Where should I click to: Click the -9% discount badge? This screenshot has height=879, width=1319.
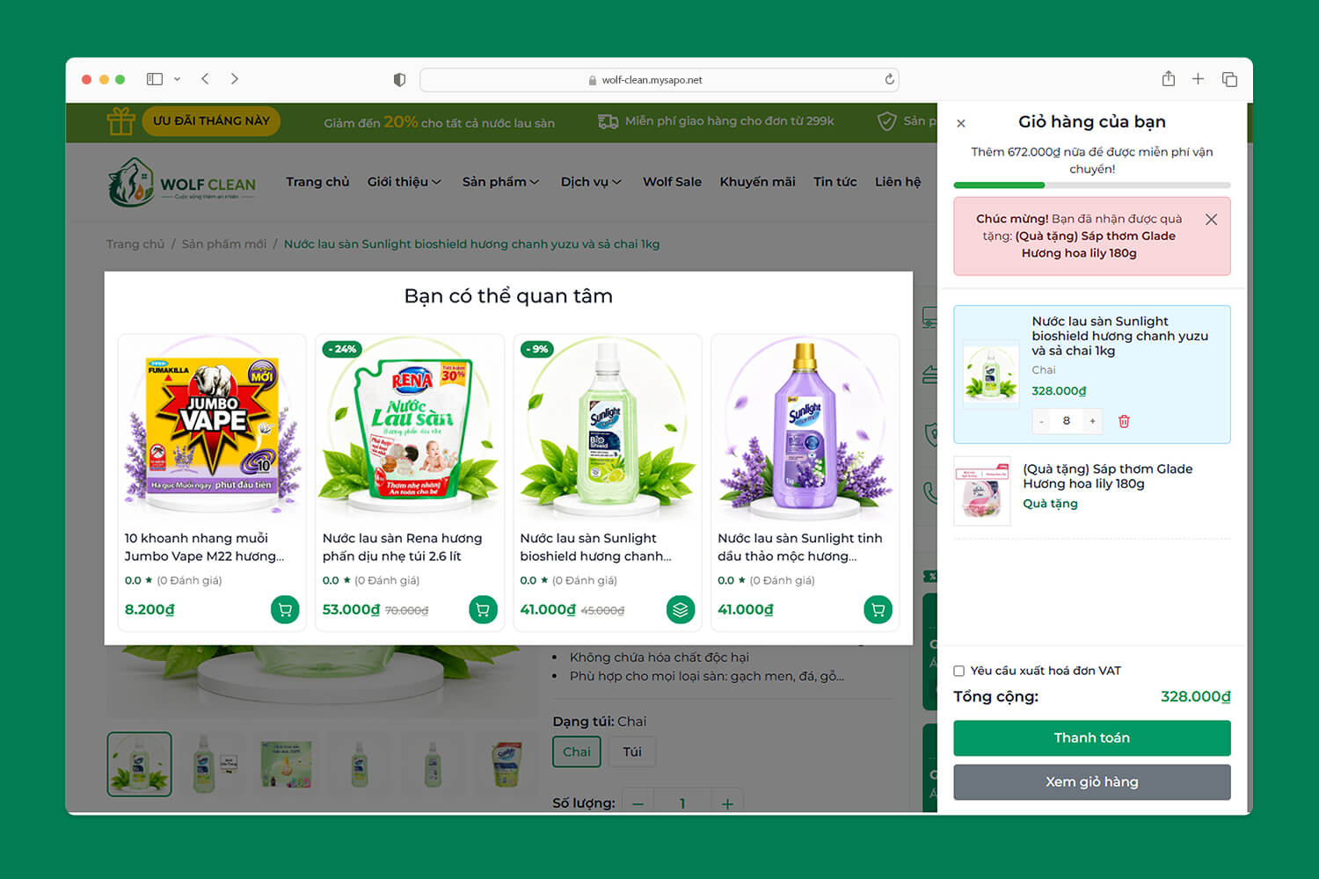point(537,349)
